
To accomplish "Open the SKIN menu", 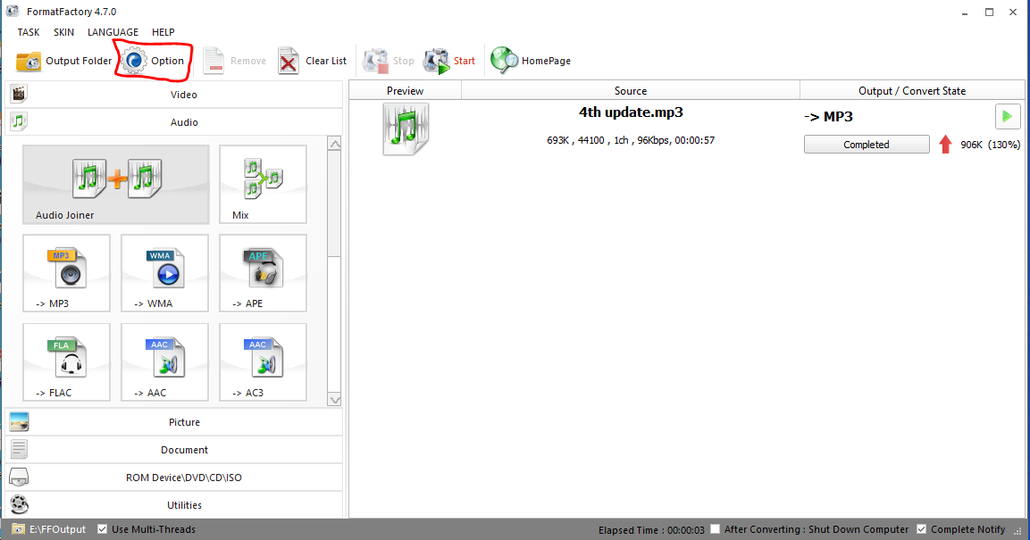I will (x=63, y=32).
